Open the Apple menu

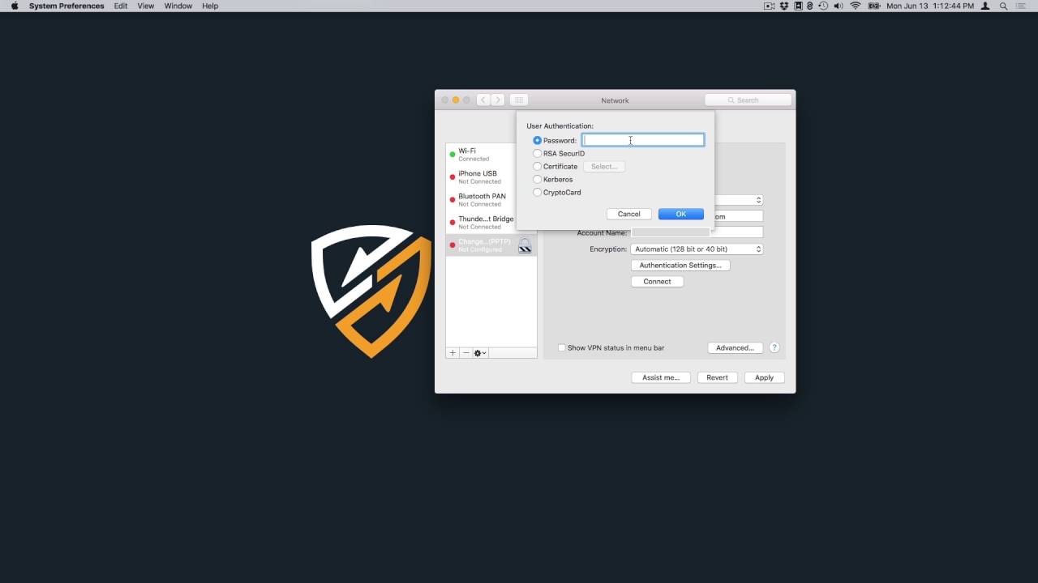15,6
